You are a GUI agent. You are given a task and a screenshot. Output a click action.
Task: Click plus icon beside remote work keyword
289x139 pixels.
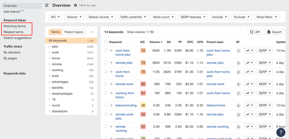click(111, 84)
